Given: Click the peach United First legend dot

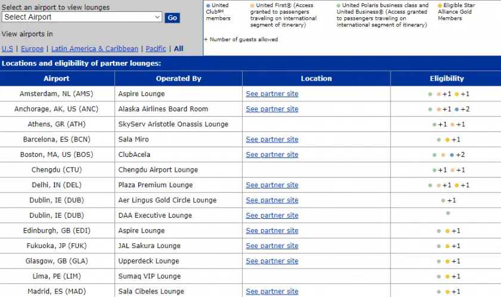Looking at the screenshot, I should [252, 5].
